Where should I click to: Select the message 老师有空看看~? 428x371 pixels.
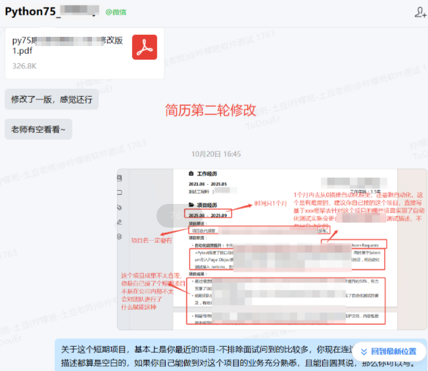point(38,129)
